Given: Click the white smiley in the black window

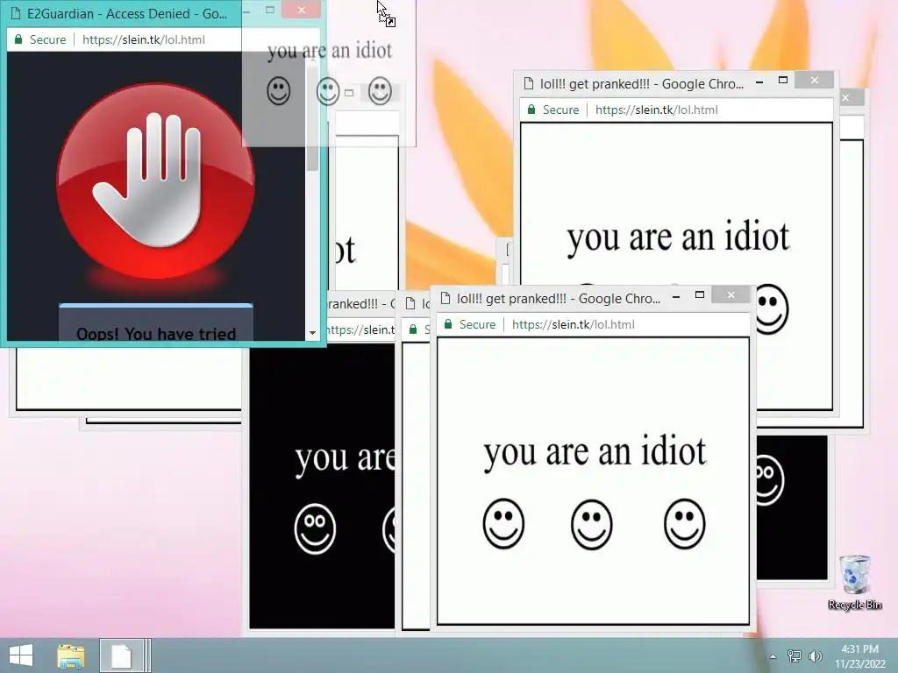Looking at the screenshot, I should (315, 528).
